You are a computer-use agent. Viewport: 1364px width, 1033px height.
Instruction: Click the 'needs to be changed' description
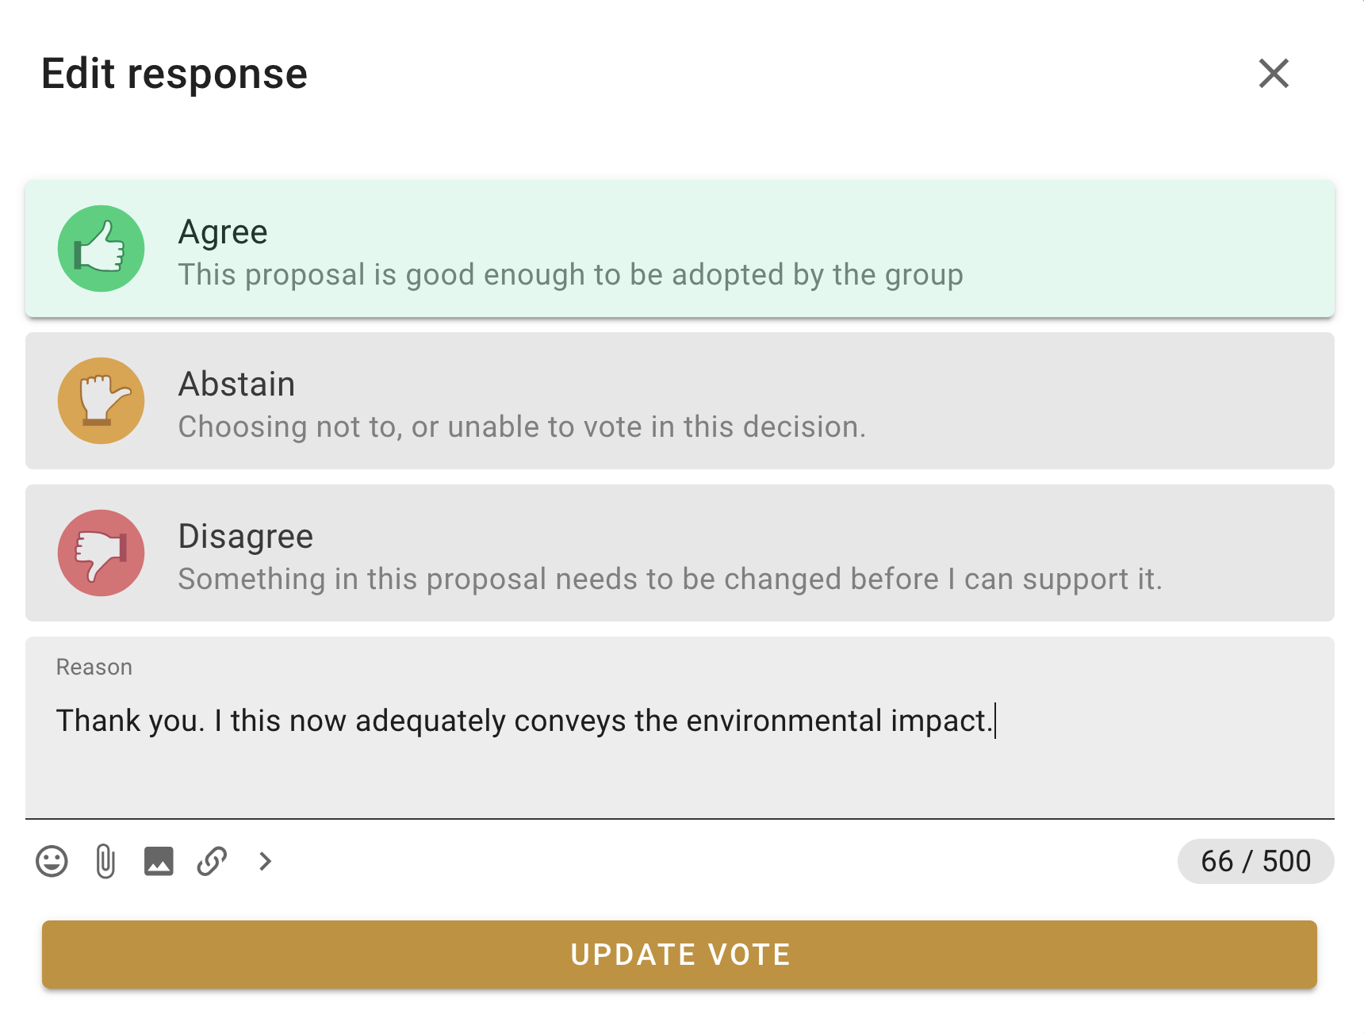[x=669, y=580]
